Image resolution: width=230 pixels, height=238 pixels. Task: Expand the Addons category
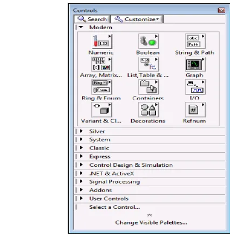(x=82, y=190)
